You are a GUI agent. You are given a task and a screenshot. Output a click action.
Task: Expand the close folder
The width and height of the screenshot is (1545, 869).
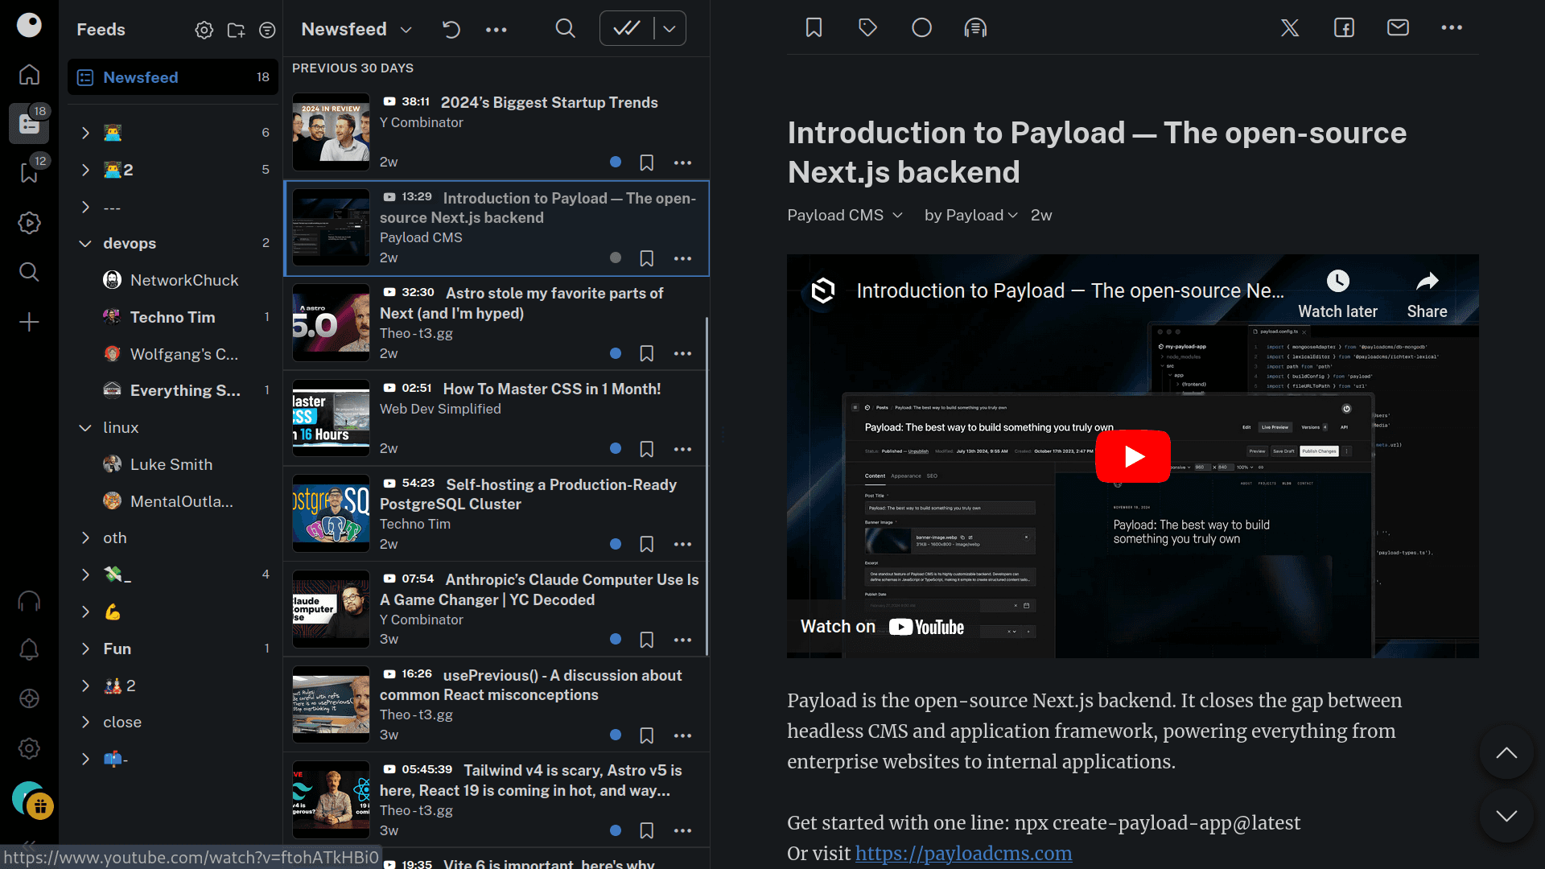coord(85,722)
